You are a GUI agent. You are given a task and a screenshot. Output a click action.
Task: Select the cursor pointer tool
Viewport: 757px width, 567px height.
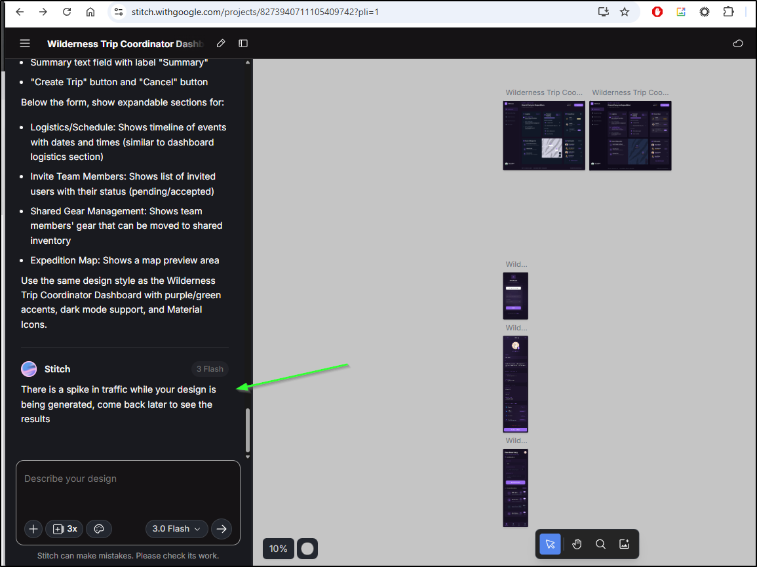pyautogui.click(x=550, y=544)
